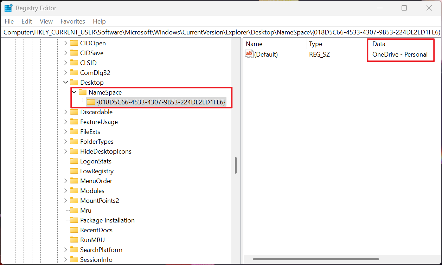Image resolution: width=442 pixels, height=265 pixels.
Task: Click the REG_SZ type cell
Action: pyautogui.click(x=320, y=54)
